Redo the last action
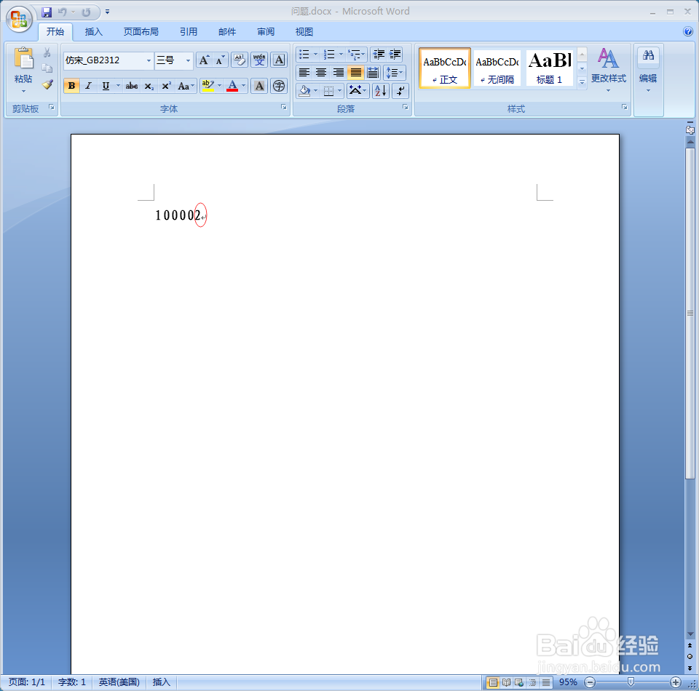The height and width of the screenshot is (691, 699). click(86, 12)
